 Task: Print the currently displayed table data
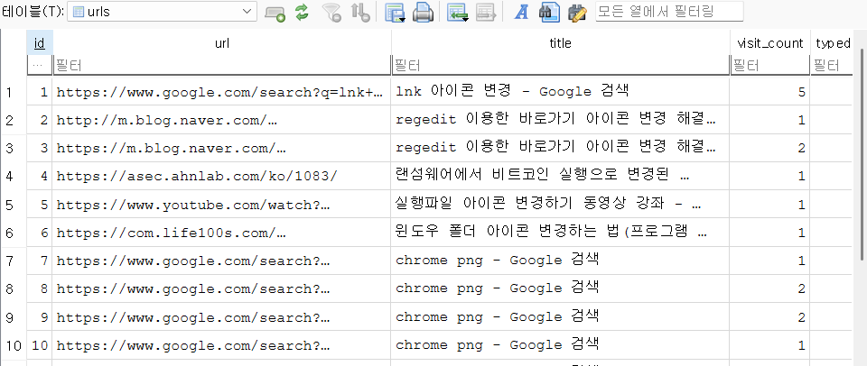(x=424, y=12)
